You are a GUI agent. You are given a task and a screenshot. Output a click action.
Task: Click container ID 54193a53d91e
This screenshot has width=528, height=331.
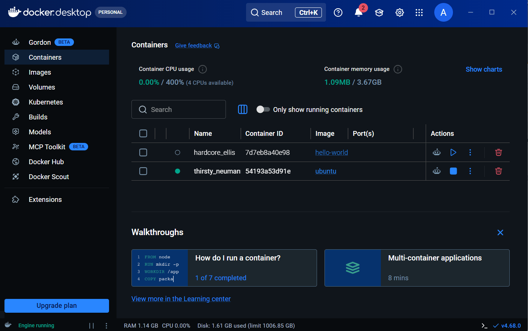pos(268,171)
